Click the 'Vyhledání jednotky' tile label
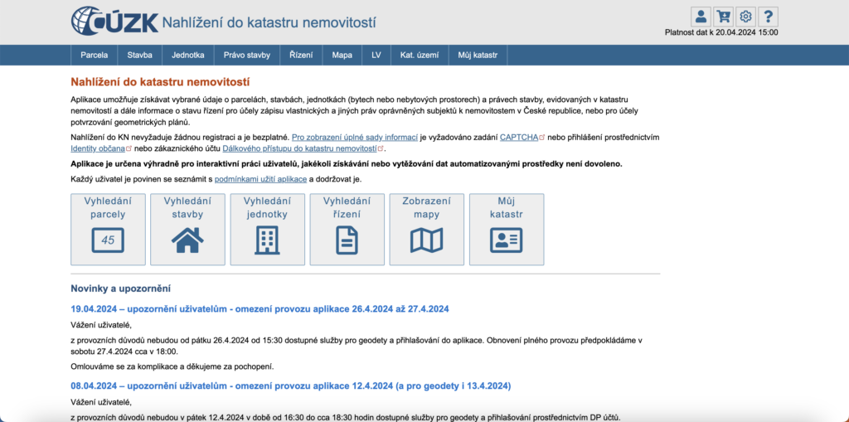 point(267,207)
